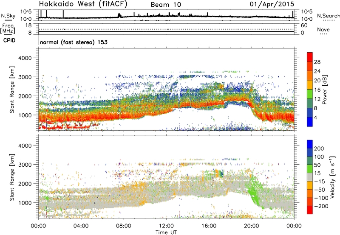Click velocity colorbar tick '-200'
Image resolution: width=340 pixels, height=235 pixels.
(321, 206)
